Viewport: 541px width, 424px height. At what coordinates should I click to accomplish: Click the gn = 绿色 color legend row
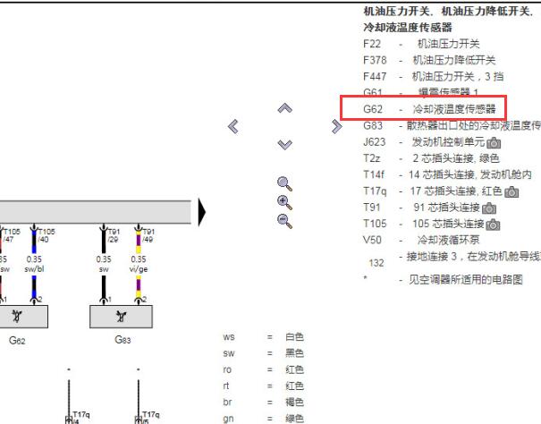(x=263, y=419)
